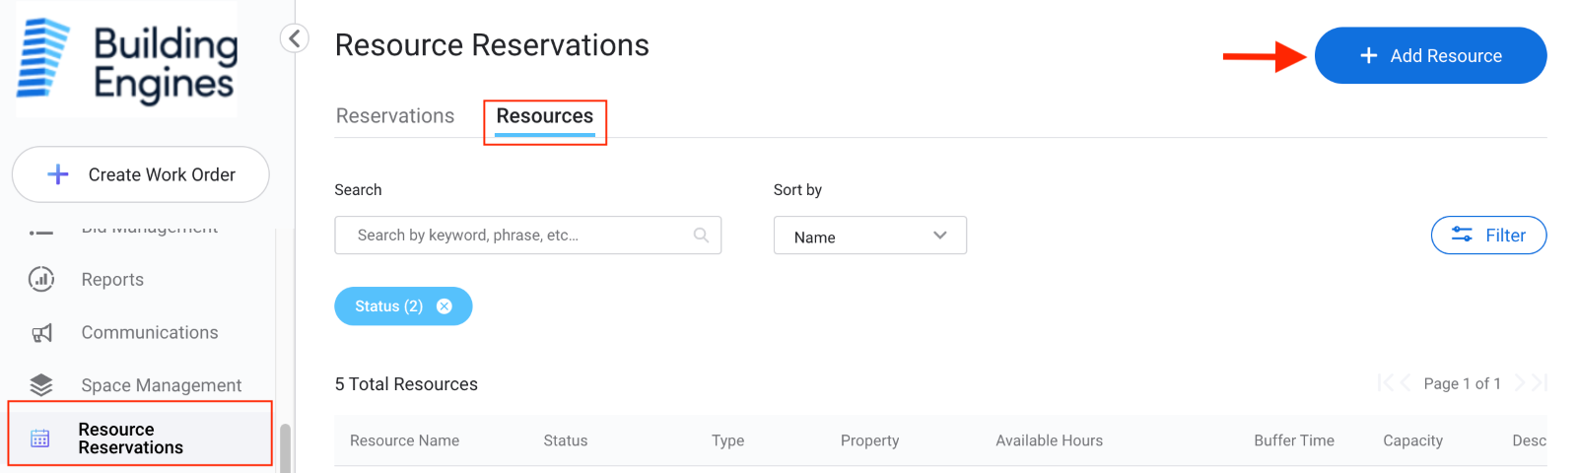Image resolution: width=1577 pixels, height=473 pixels.
Task: Click the sidebar vertical scrollbar
Action: pos(286,448)
